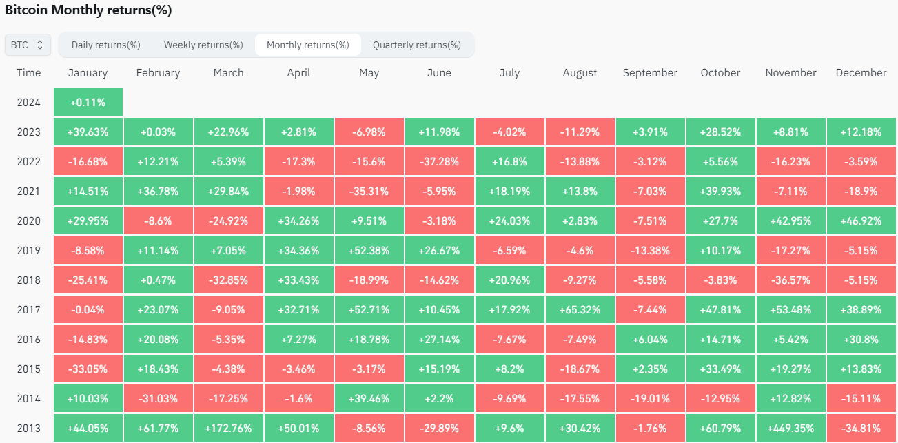The width and height of the screenshot is (898, 443).
Task: Click the 2015 October cell +33.49%
Action: (x=720, y=369)
